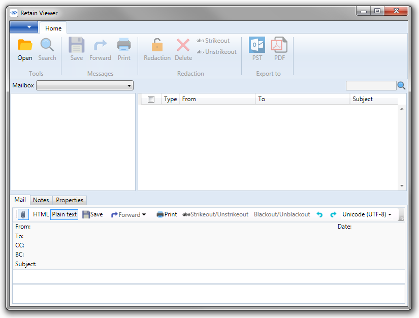Expand the mail toolbar overflow chevron
419x318 pixels.
tap(401, 215)
